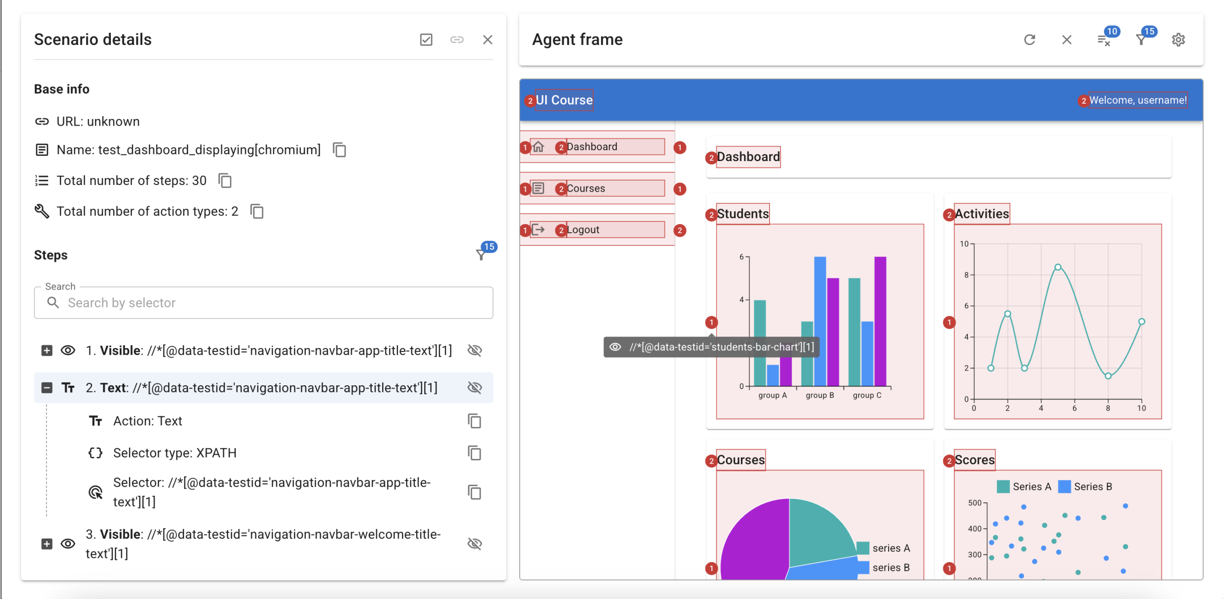Open Agent frame settings gear

coord(1178,40)
